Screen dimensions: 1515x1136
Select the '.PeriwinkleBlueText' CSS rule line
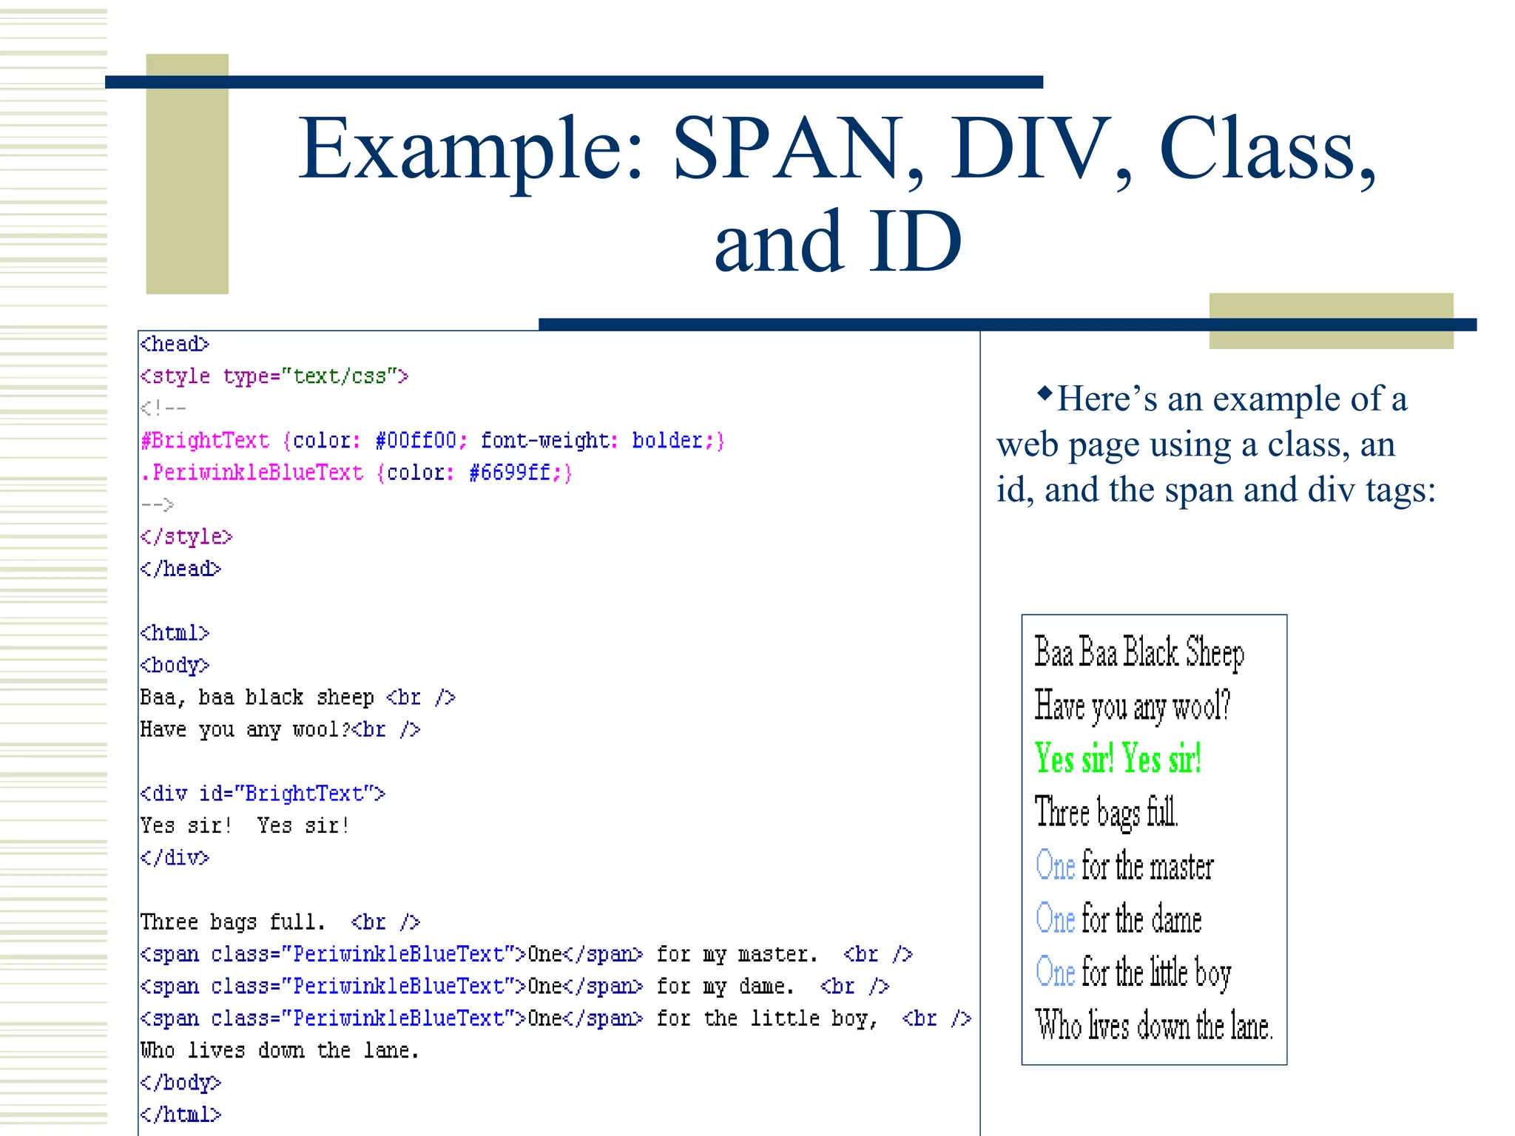pyautogui.click(x=357, y=473)
